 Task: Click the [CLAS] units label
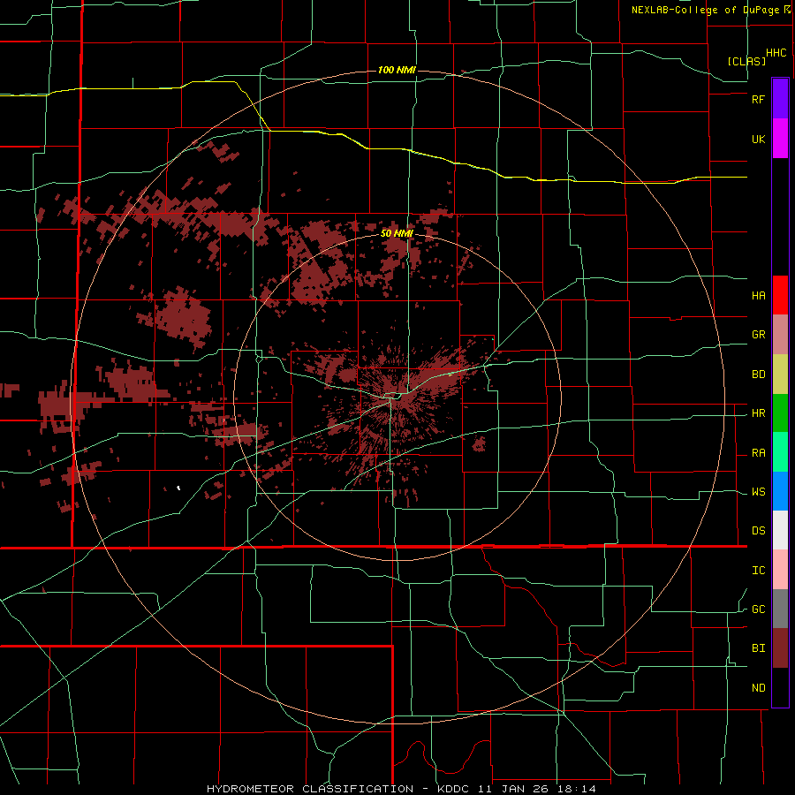click(x=746, y=61)
